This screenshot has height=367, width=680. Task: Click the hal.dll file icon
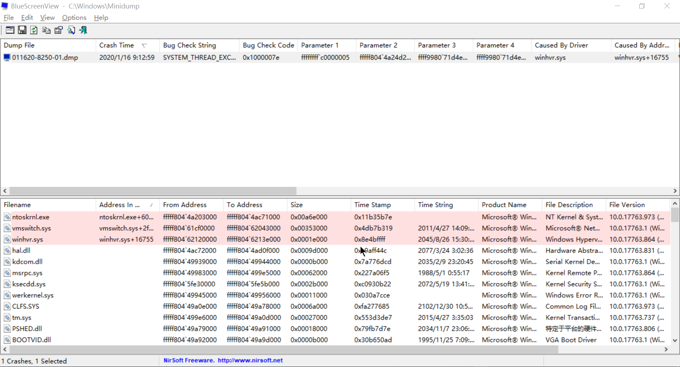click(x=7, y=251)
